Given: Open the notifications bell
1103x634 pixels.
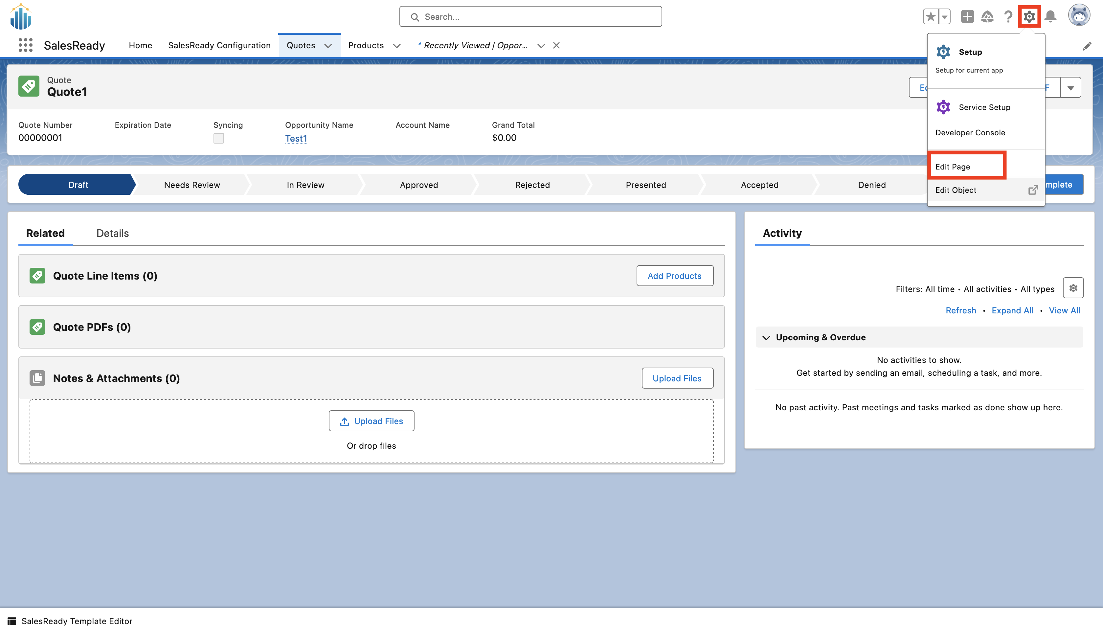Looking at the screenshot, I should (1050, 16).
